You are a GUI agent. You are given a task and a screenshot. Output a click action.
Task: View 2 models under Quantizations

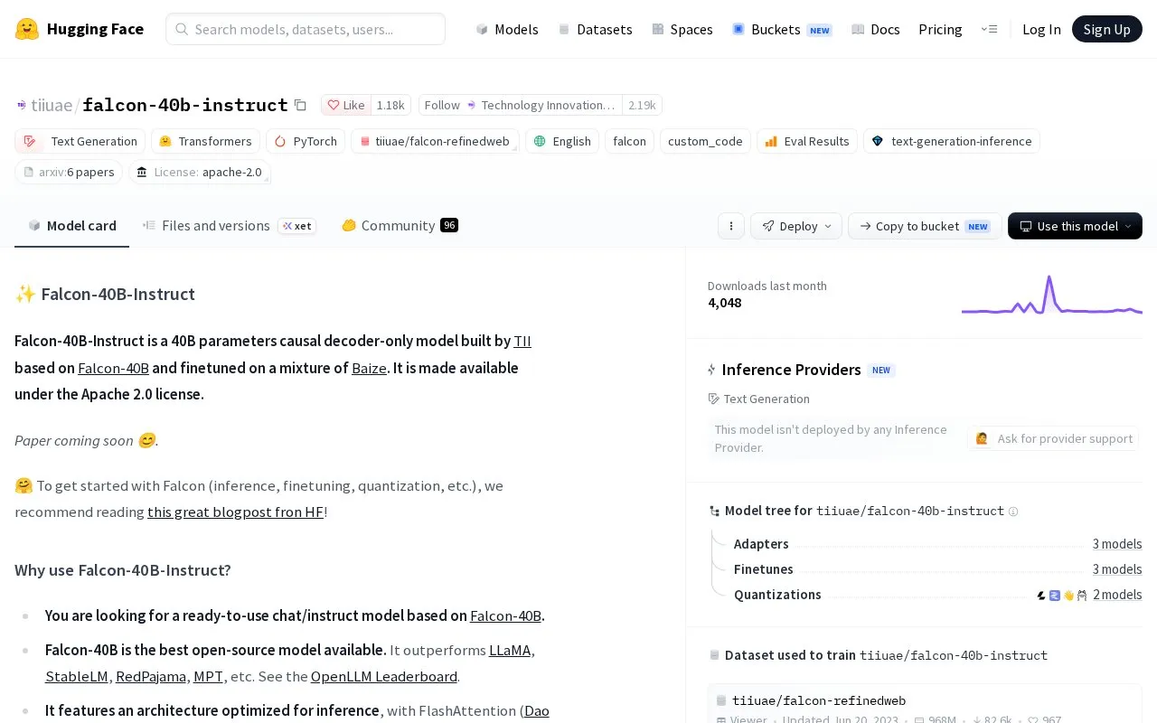(1117, 595)
